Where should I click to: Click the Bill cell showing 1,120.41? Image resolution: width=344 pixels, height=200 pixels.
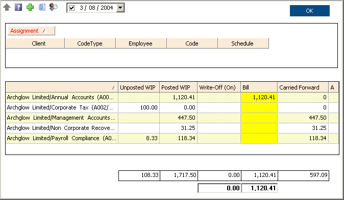(259, 97)
